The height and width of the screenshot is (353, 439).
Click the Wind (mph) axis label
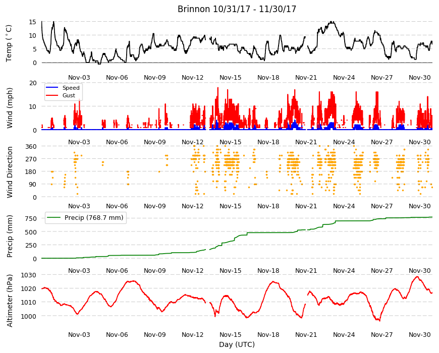coord(10,108)
